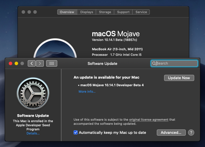Click the magnifier icon in Search field
Viewport: 205px width, 147px height.
point(154,63)
